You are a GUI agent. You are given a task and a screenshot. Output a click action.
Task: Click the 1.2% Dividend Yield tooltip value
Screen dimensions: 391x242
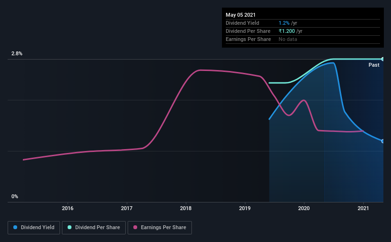284,23
